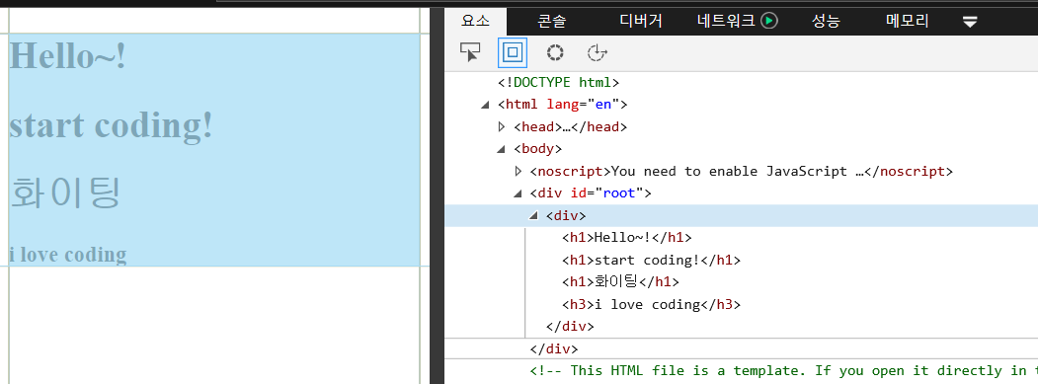Open the 콘솔 tab
Viewport: 1038px width, 384px height.
[551, 21]
